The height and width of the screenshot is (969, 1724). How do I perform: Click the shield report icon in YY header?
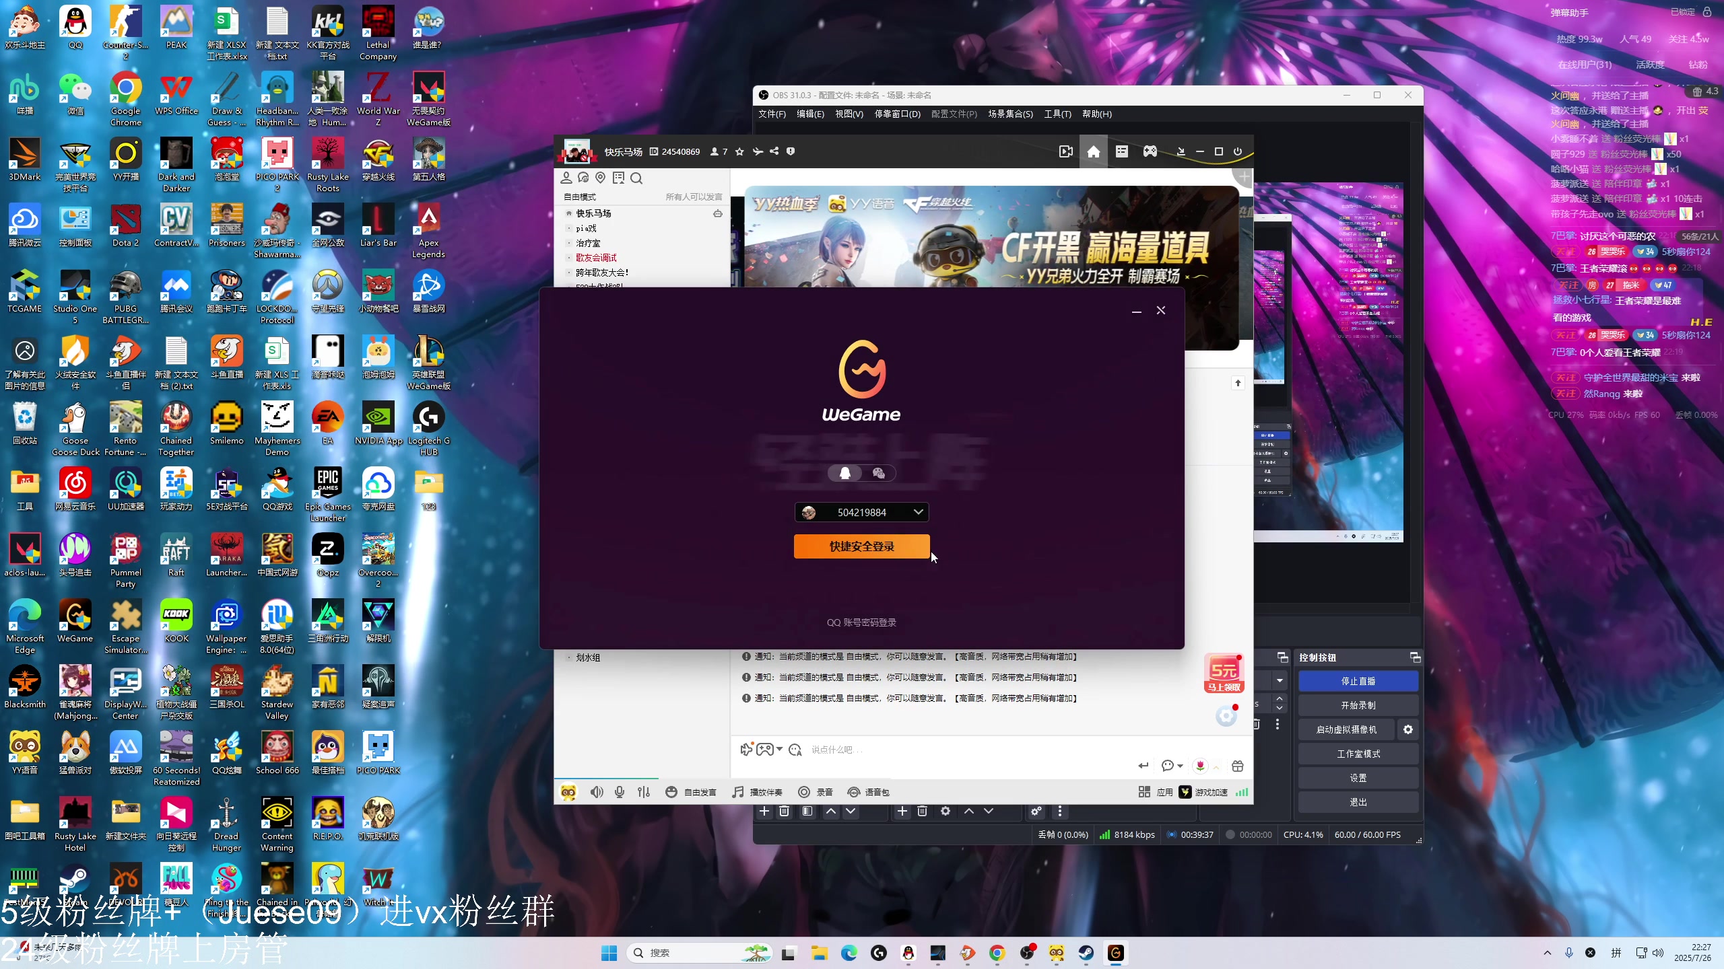pyautogui.click(x=791, y=151)
